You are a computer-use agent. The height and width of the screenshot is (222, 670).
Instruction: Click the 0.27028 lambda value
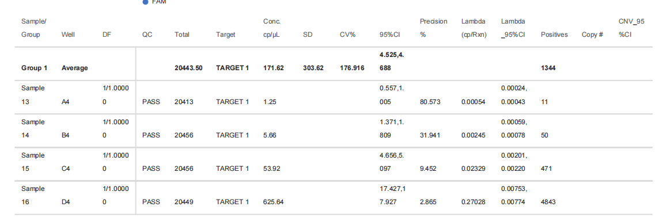tap(473, 202)
